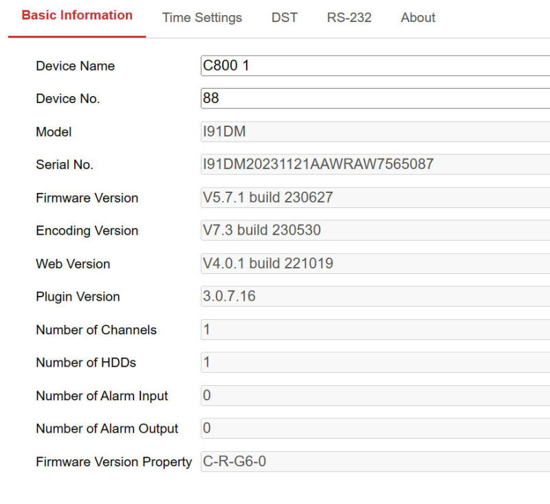Click the Number of Alarm Output field
Viewport: 550px width, 504px height.
[375, 428]
